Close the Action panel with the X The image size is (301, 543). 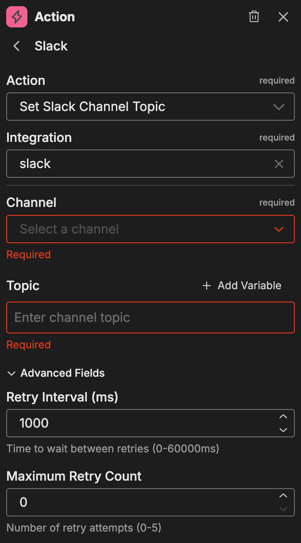coord(283,16)
